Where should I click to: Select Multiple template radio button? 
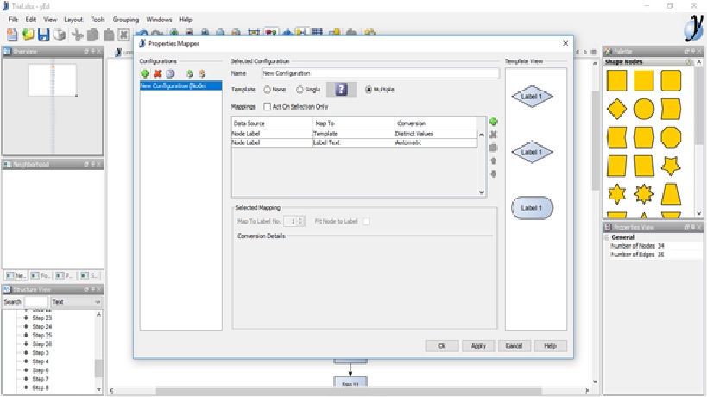369,90
